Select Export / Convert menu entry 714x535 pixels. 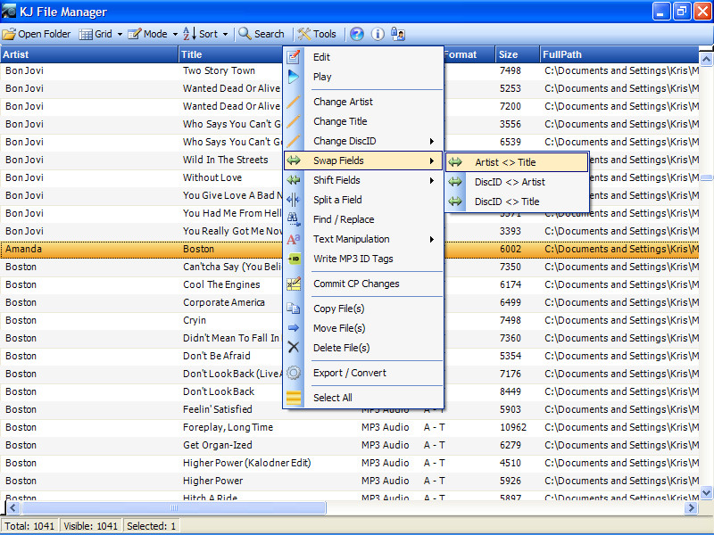pyautogui.click(x=363, y=373)
